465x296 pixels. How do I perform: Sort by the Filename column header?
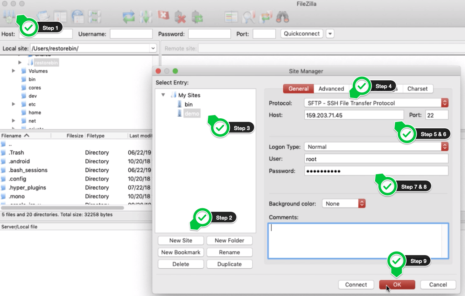26,136
